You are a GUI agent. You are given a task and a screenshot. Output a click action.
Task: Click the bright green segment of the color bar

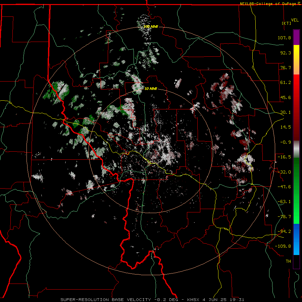click(x=296, y=191)
